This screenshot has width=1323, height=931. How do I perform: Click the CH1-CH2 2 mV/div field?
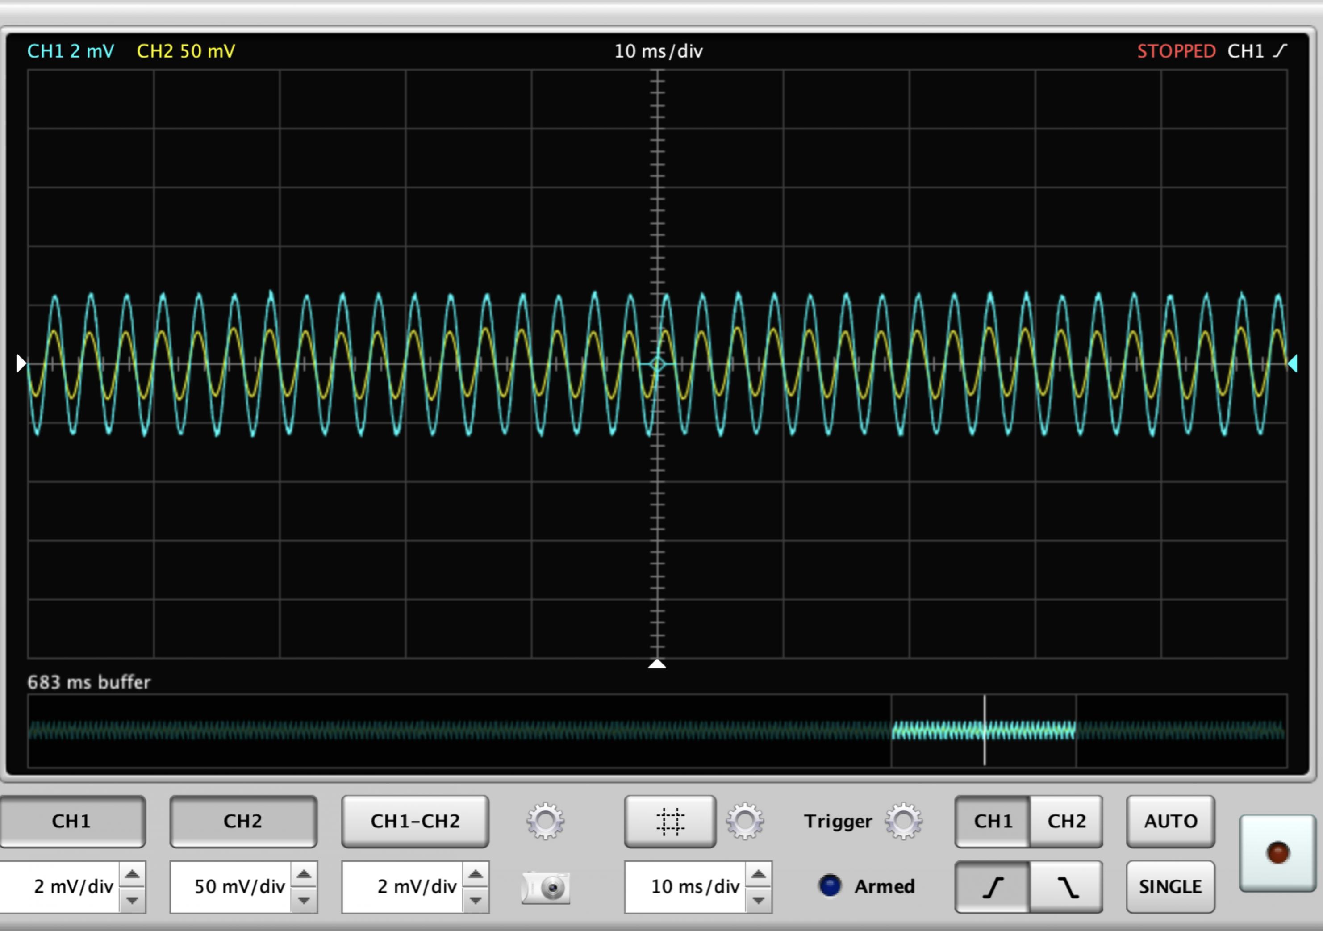click(x=403, y=887)
